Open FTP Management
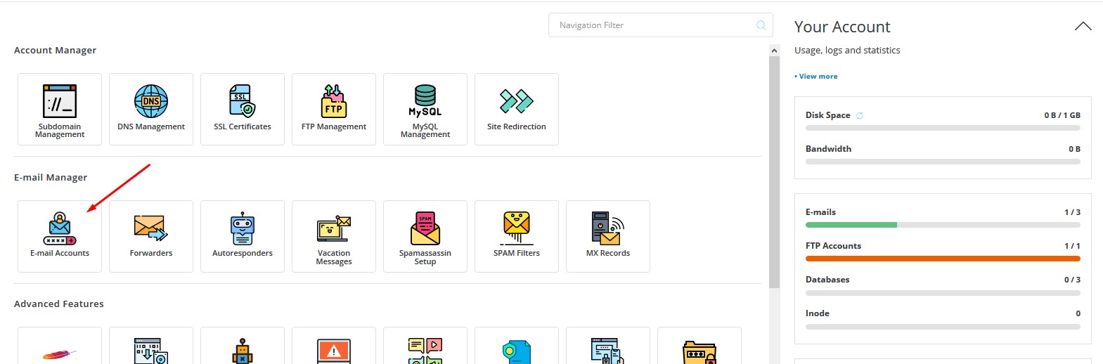 [334, 109]
